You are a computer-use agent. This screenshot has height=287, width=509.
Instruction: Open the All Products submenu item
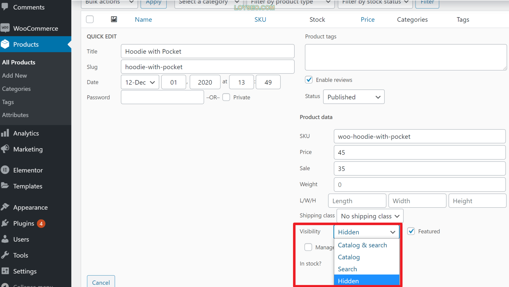coord(19,62)
